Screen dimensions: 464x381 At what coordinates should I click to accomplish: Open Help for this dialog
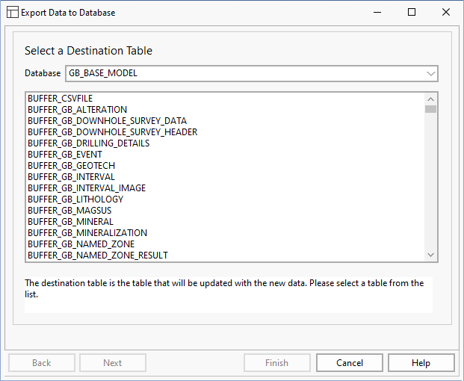[421, 363]
